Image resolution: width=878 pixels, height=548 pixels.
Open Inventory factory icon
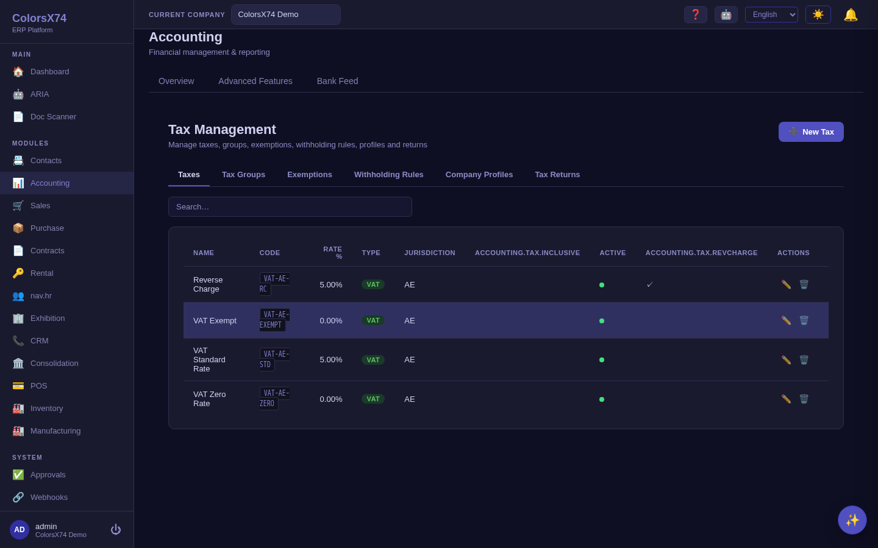18,409
